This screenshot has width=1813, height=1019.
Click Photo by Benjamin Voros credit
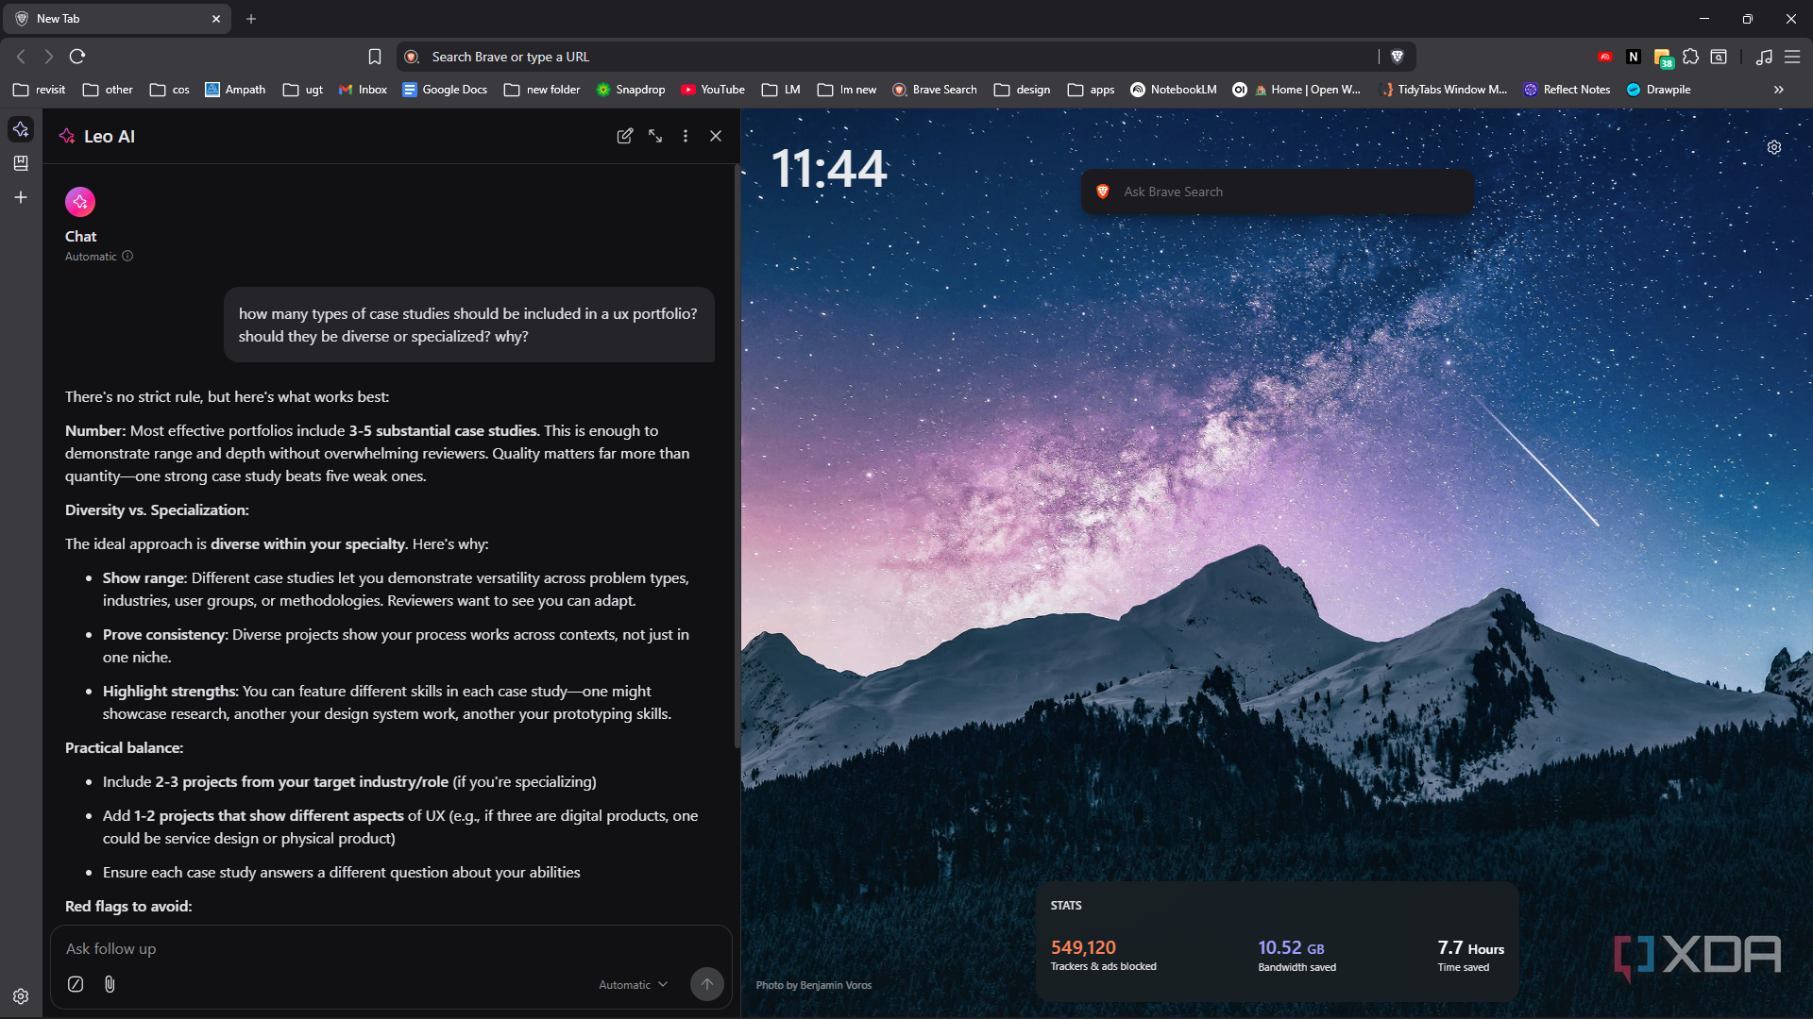[x=814, y=985]
